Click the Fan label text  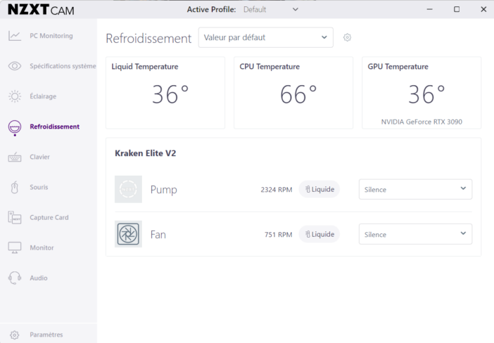coord(158,235)
